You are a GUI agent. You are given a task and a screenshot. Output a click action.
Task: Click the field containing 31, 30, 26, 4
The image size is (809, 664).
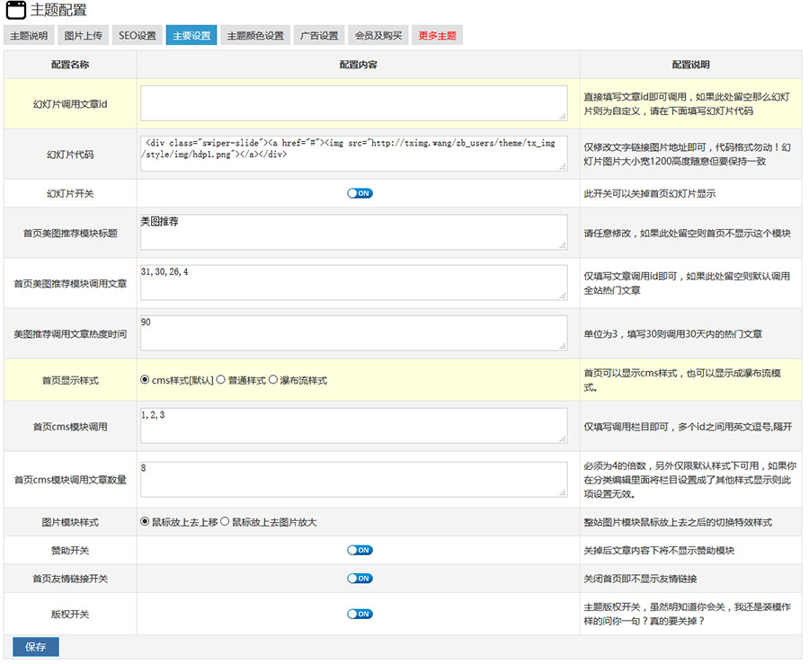coord(354,282)
